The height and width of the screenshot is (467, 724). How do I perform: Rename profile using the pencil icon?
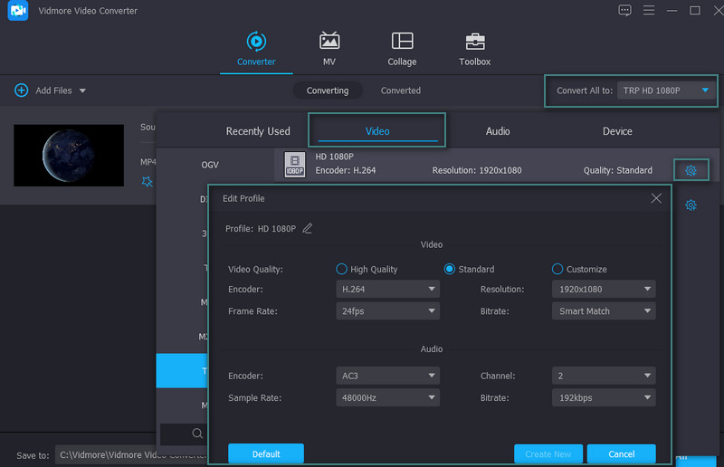click(308, 228)
